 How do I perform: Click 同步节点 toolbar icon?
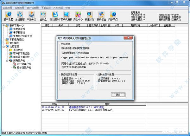point(113,16)
